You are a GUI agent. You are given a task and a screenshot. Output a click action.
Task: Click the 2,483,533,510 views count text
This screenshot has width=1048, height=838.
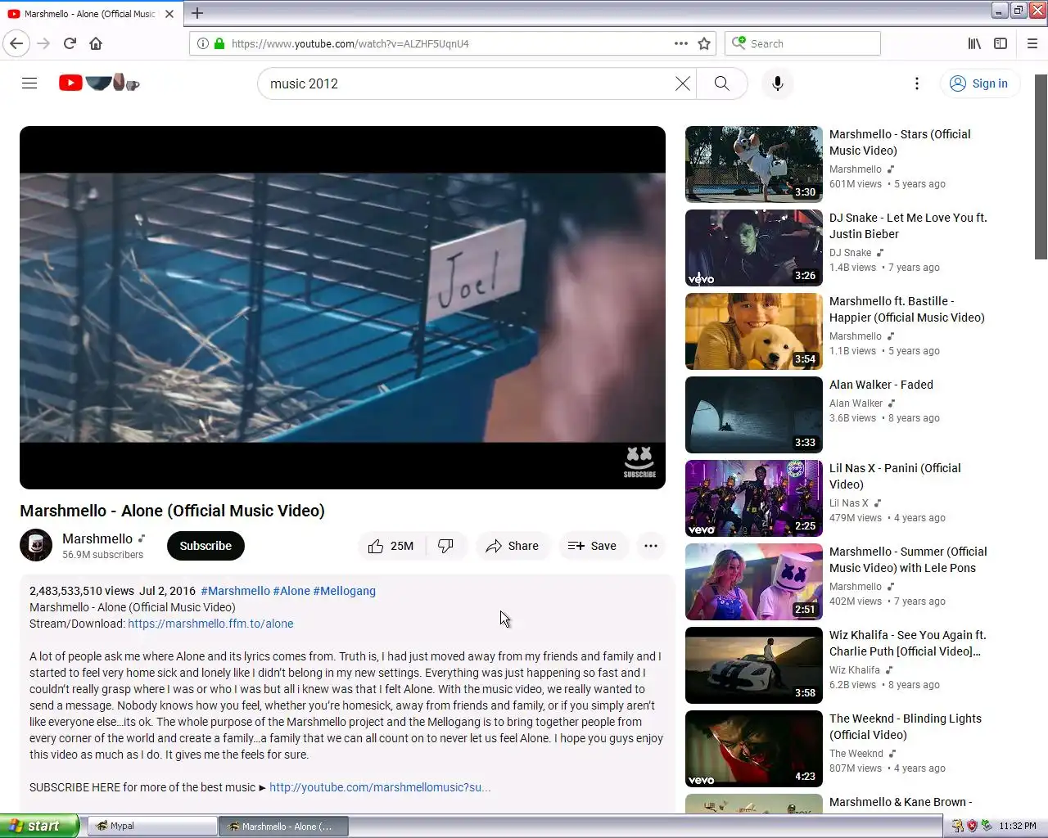(82, 591)
